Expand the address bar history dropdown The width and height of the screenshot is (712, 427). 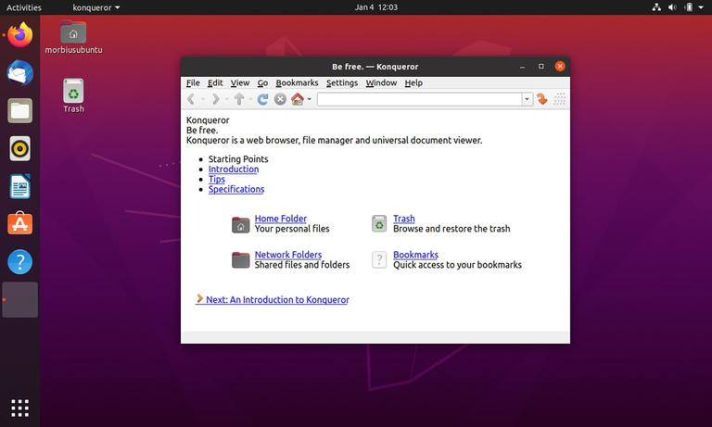tap(527, 99)
